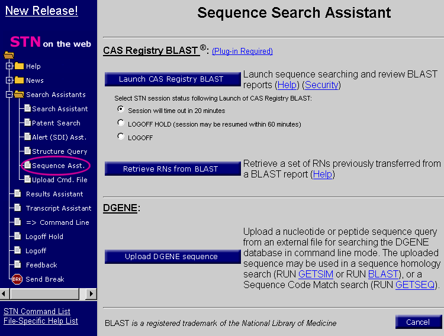Select the LOGOFF HOLD radio option
This screenshot has height=336, width=444.
(121, 122)
